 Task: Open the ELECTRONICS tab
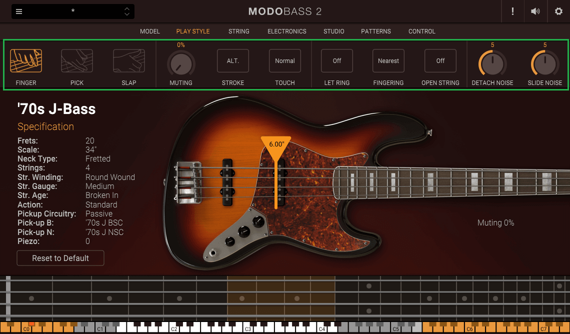click(287, 31)
